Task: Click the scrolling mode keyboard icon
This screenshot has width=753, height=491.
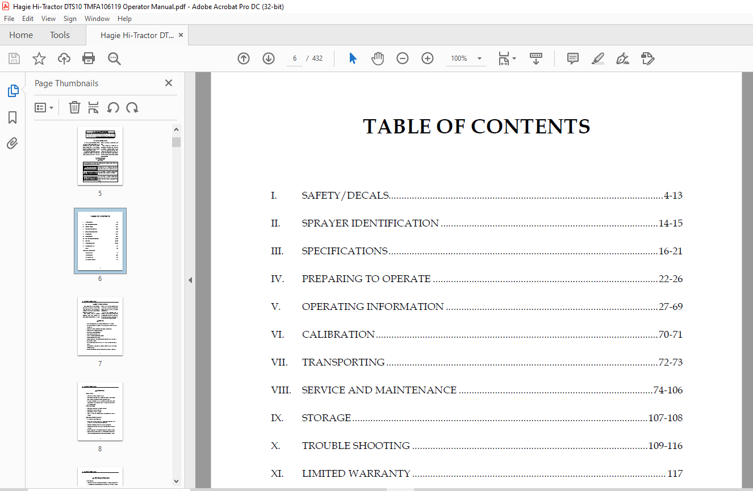Action: tap(536, 58)
